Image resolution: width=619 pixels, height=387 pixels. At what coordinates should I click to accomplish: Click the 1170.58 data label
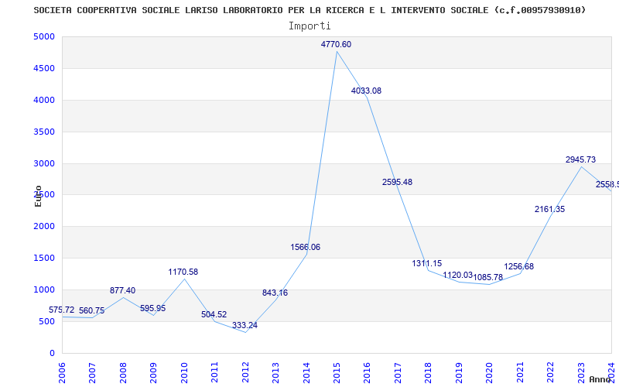183,272
